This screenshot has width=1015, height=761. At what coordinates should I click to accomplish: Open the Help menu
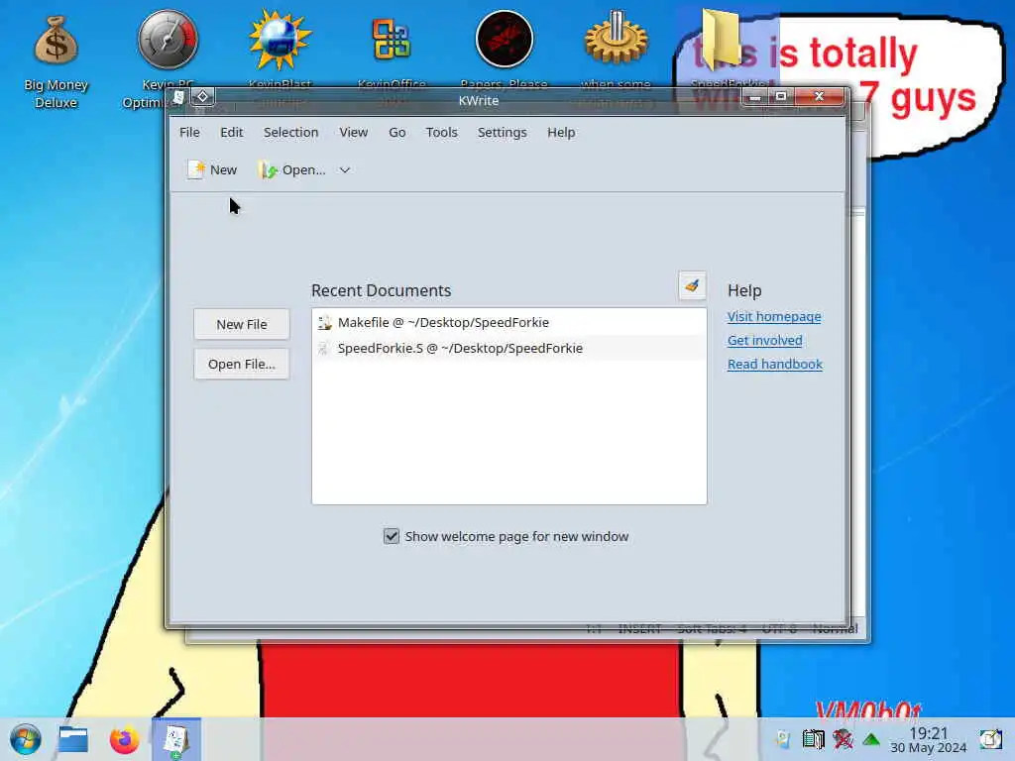[561, 132]
